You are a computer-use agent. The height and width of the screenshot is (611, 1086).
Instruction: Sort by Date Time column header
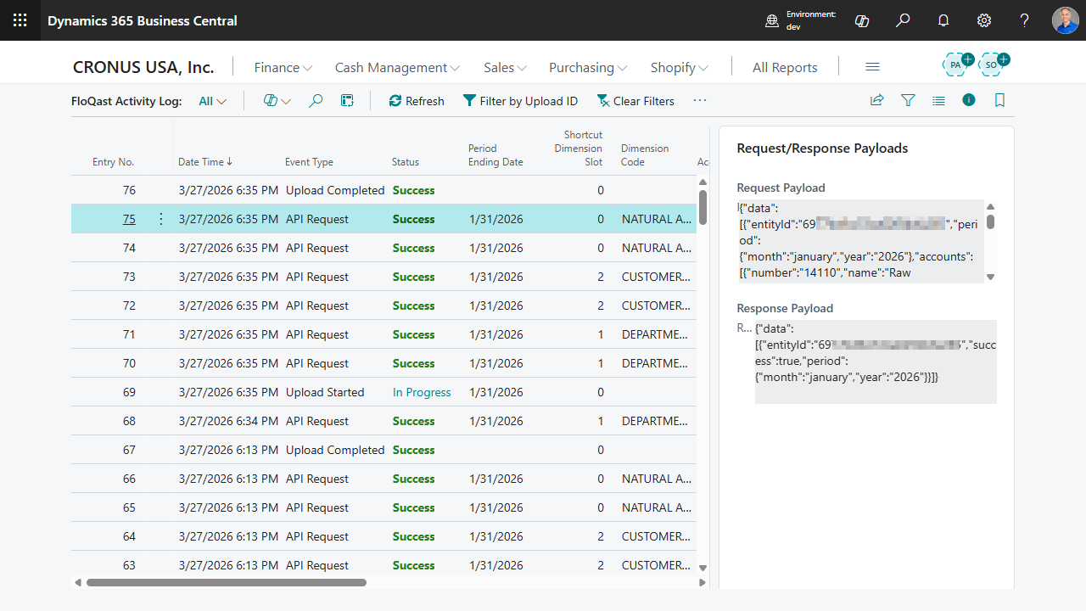(205, 162)
